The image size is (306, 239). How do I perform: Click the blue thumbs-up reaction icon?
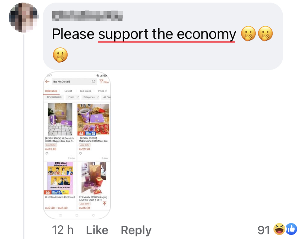(x=291, y=229)
